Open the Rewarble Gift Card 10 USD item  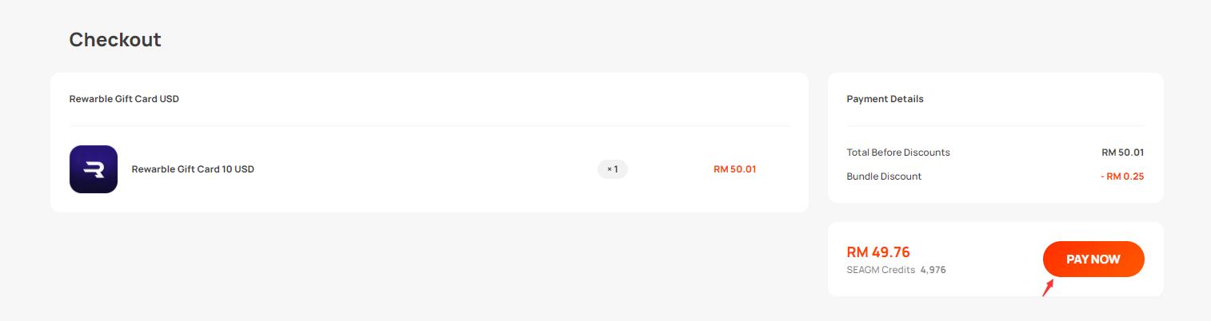[193, 169]
